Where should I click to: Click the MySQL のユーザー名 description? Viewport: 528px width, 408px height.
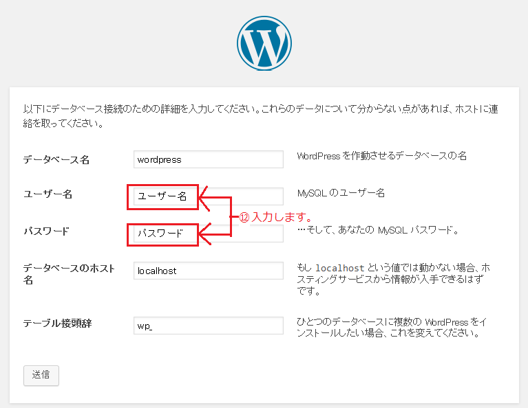point(341,193)
